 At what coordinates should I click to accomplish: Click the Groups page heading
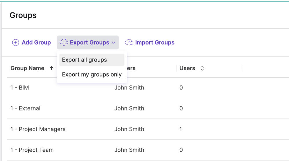click(23, 15)
